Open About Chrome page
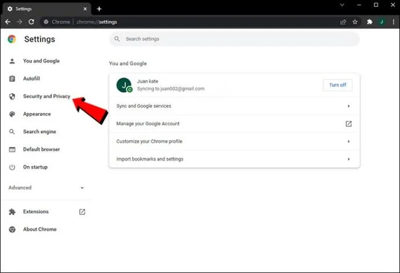400x273 pixels. pos(40,230)
